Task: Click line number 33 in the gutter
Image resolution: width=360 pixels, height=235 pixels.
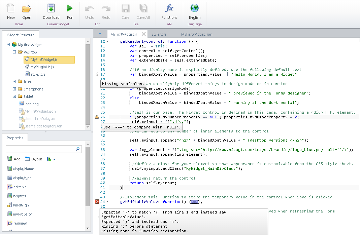Action: [x=103, y=150]
